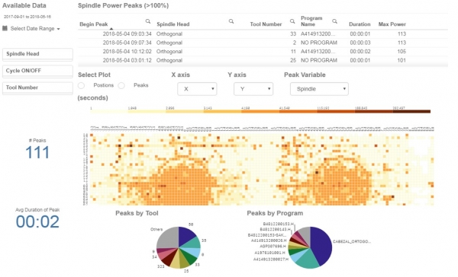The width and height of the screenshot is (458, 277).
Task: Expand the Cycle ON/OFF filter
Action: click(x=37, y=71)
